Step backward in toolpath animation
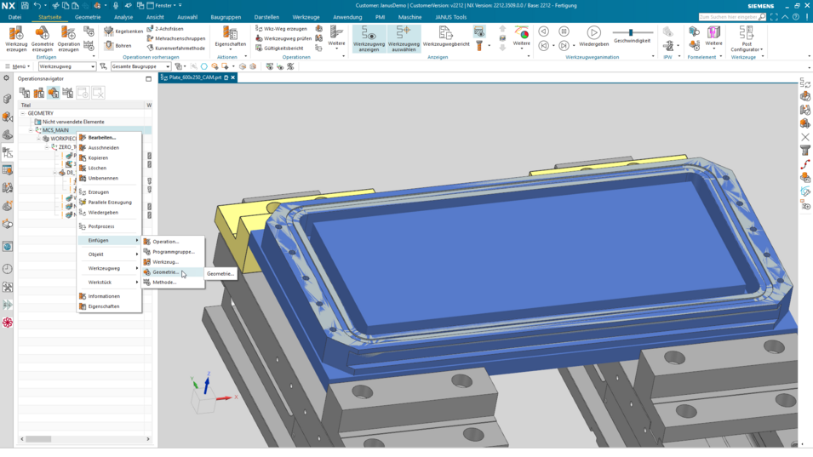The height and width of the screenshot is (457, 813). tap(543, 31)
